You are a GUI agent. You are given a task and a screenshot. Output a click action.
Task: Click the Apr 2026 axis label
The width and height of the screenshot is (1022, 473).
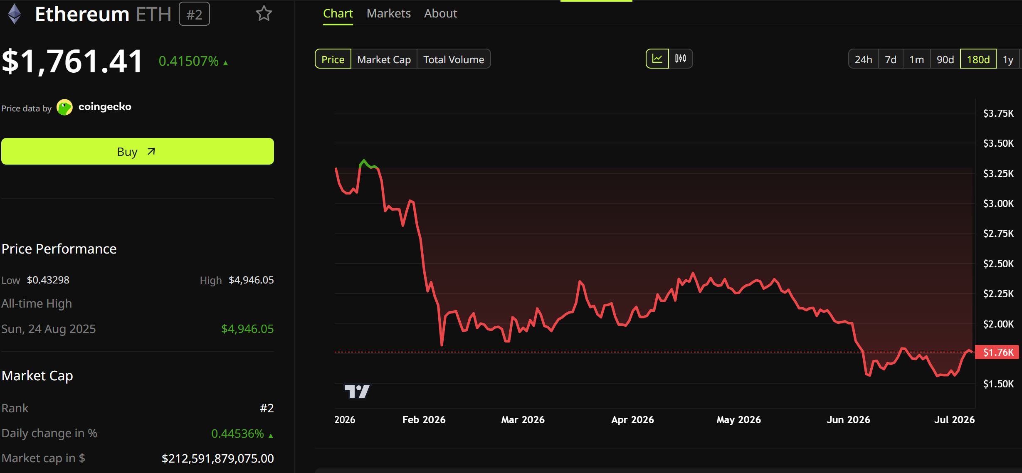[x=632, y=420]
